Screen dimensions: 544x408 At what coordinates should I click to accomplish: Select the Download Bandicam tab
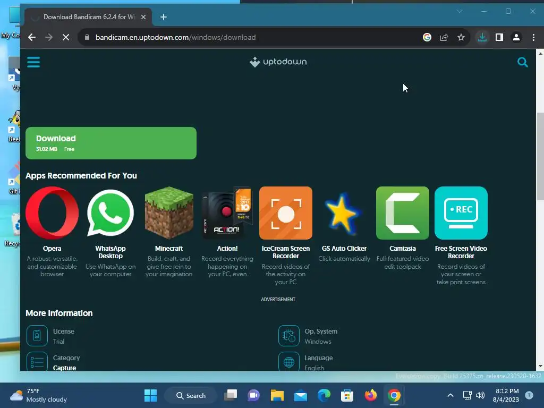pos(88,17)
